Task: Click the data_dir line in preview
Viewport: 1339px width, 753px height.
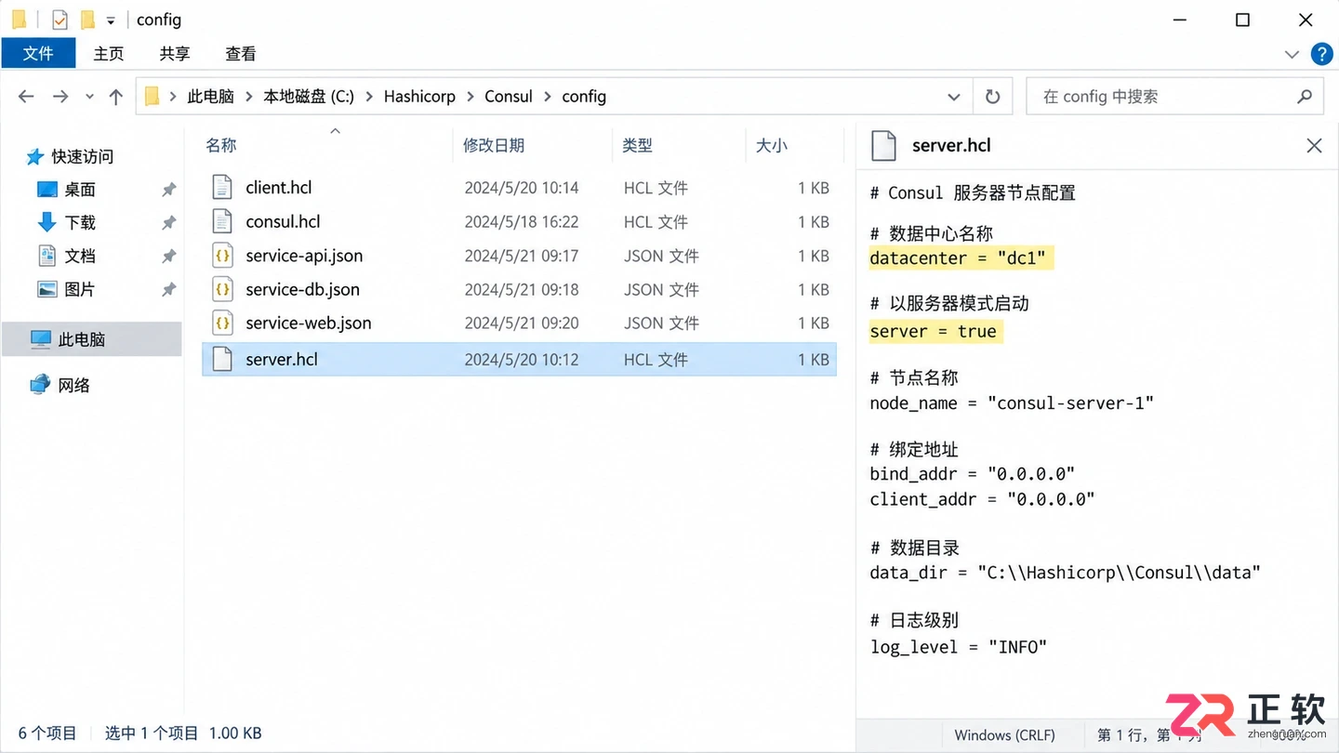Action: click(1065, 573)
